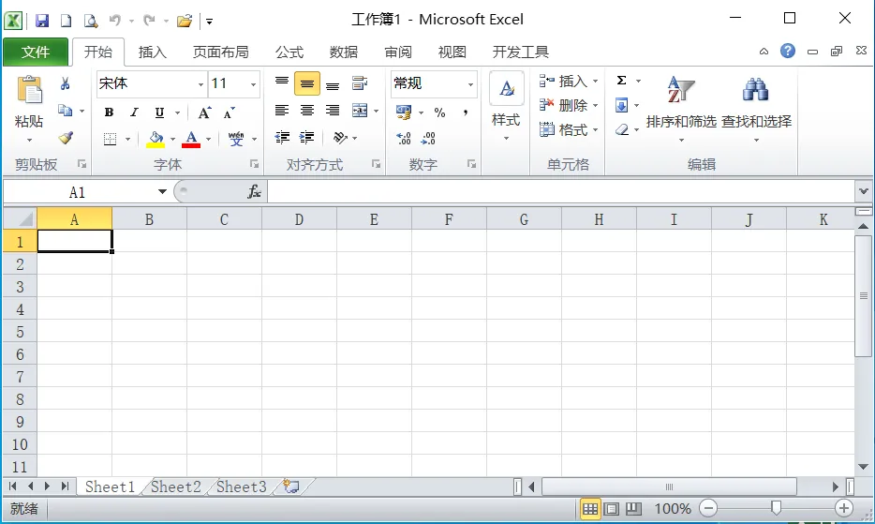Open the 宋体 font name dropdown
Screen dimensions: 875x524
(x=200, y=84)
